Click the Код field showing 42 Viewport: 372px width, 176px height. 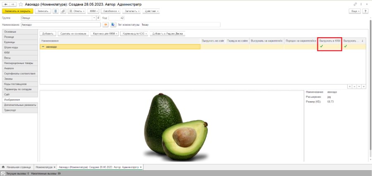coord(117,18)
